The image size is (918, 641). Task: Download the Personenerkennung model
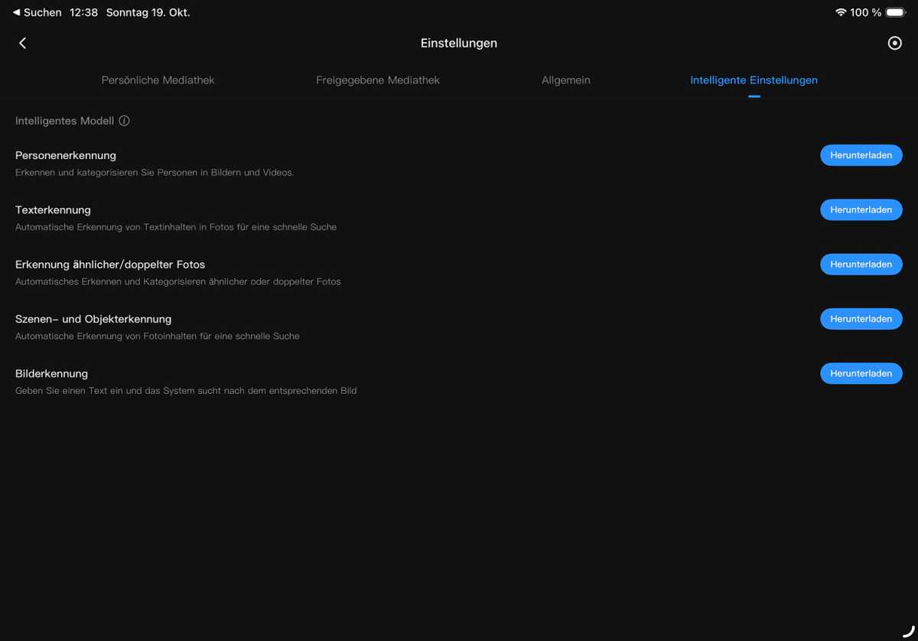coord(861,155)
